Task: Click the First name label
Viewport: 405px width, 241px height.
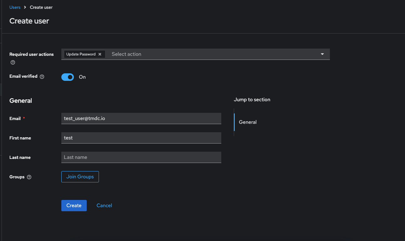Action: tap(20, 138)
